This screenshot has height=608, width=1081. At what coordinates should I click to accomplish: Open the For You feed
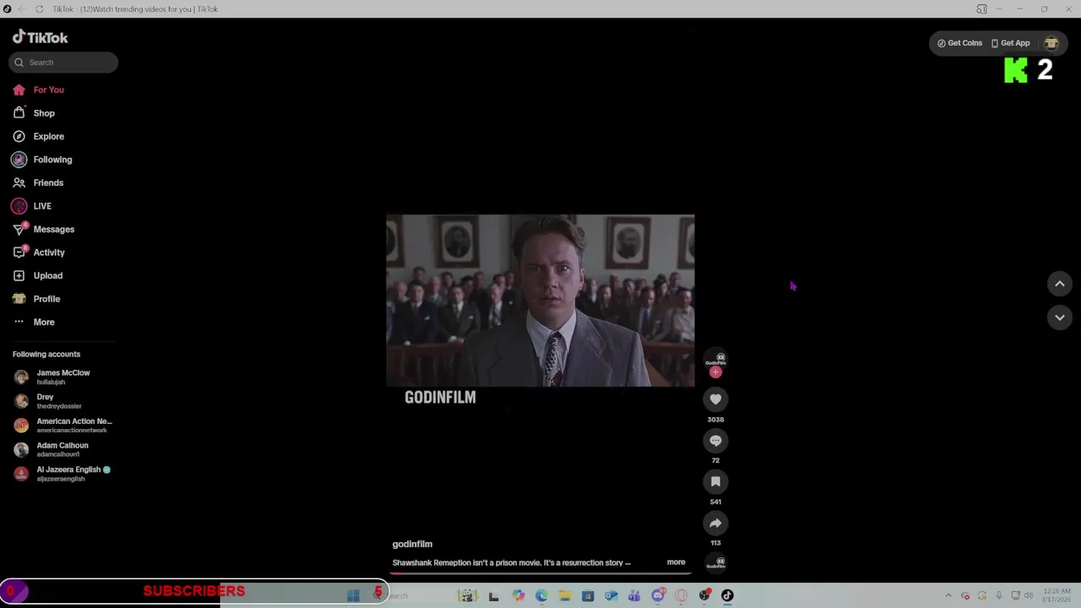tap(39, 90)
